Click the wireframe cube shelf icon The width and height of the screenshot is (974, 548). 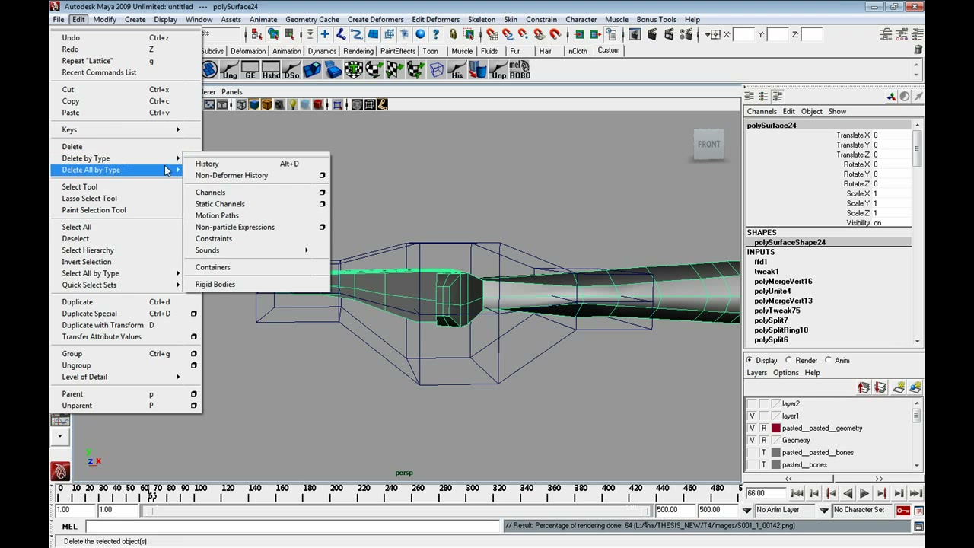click(x=436, y=71)
